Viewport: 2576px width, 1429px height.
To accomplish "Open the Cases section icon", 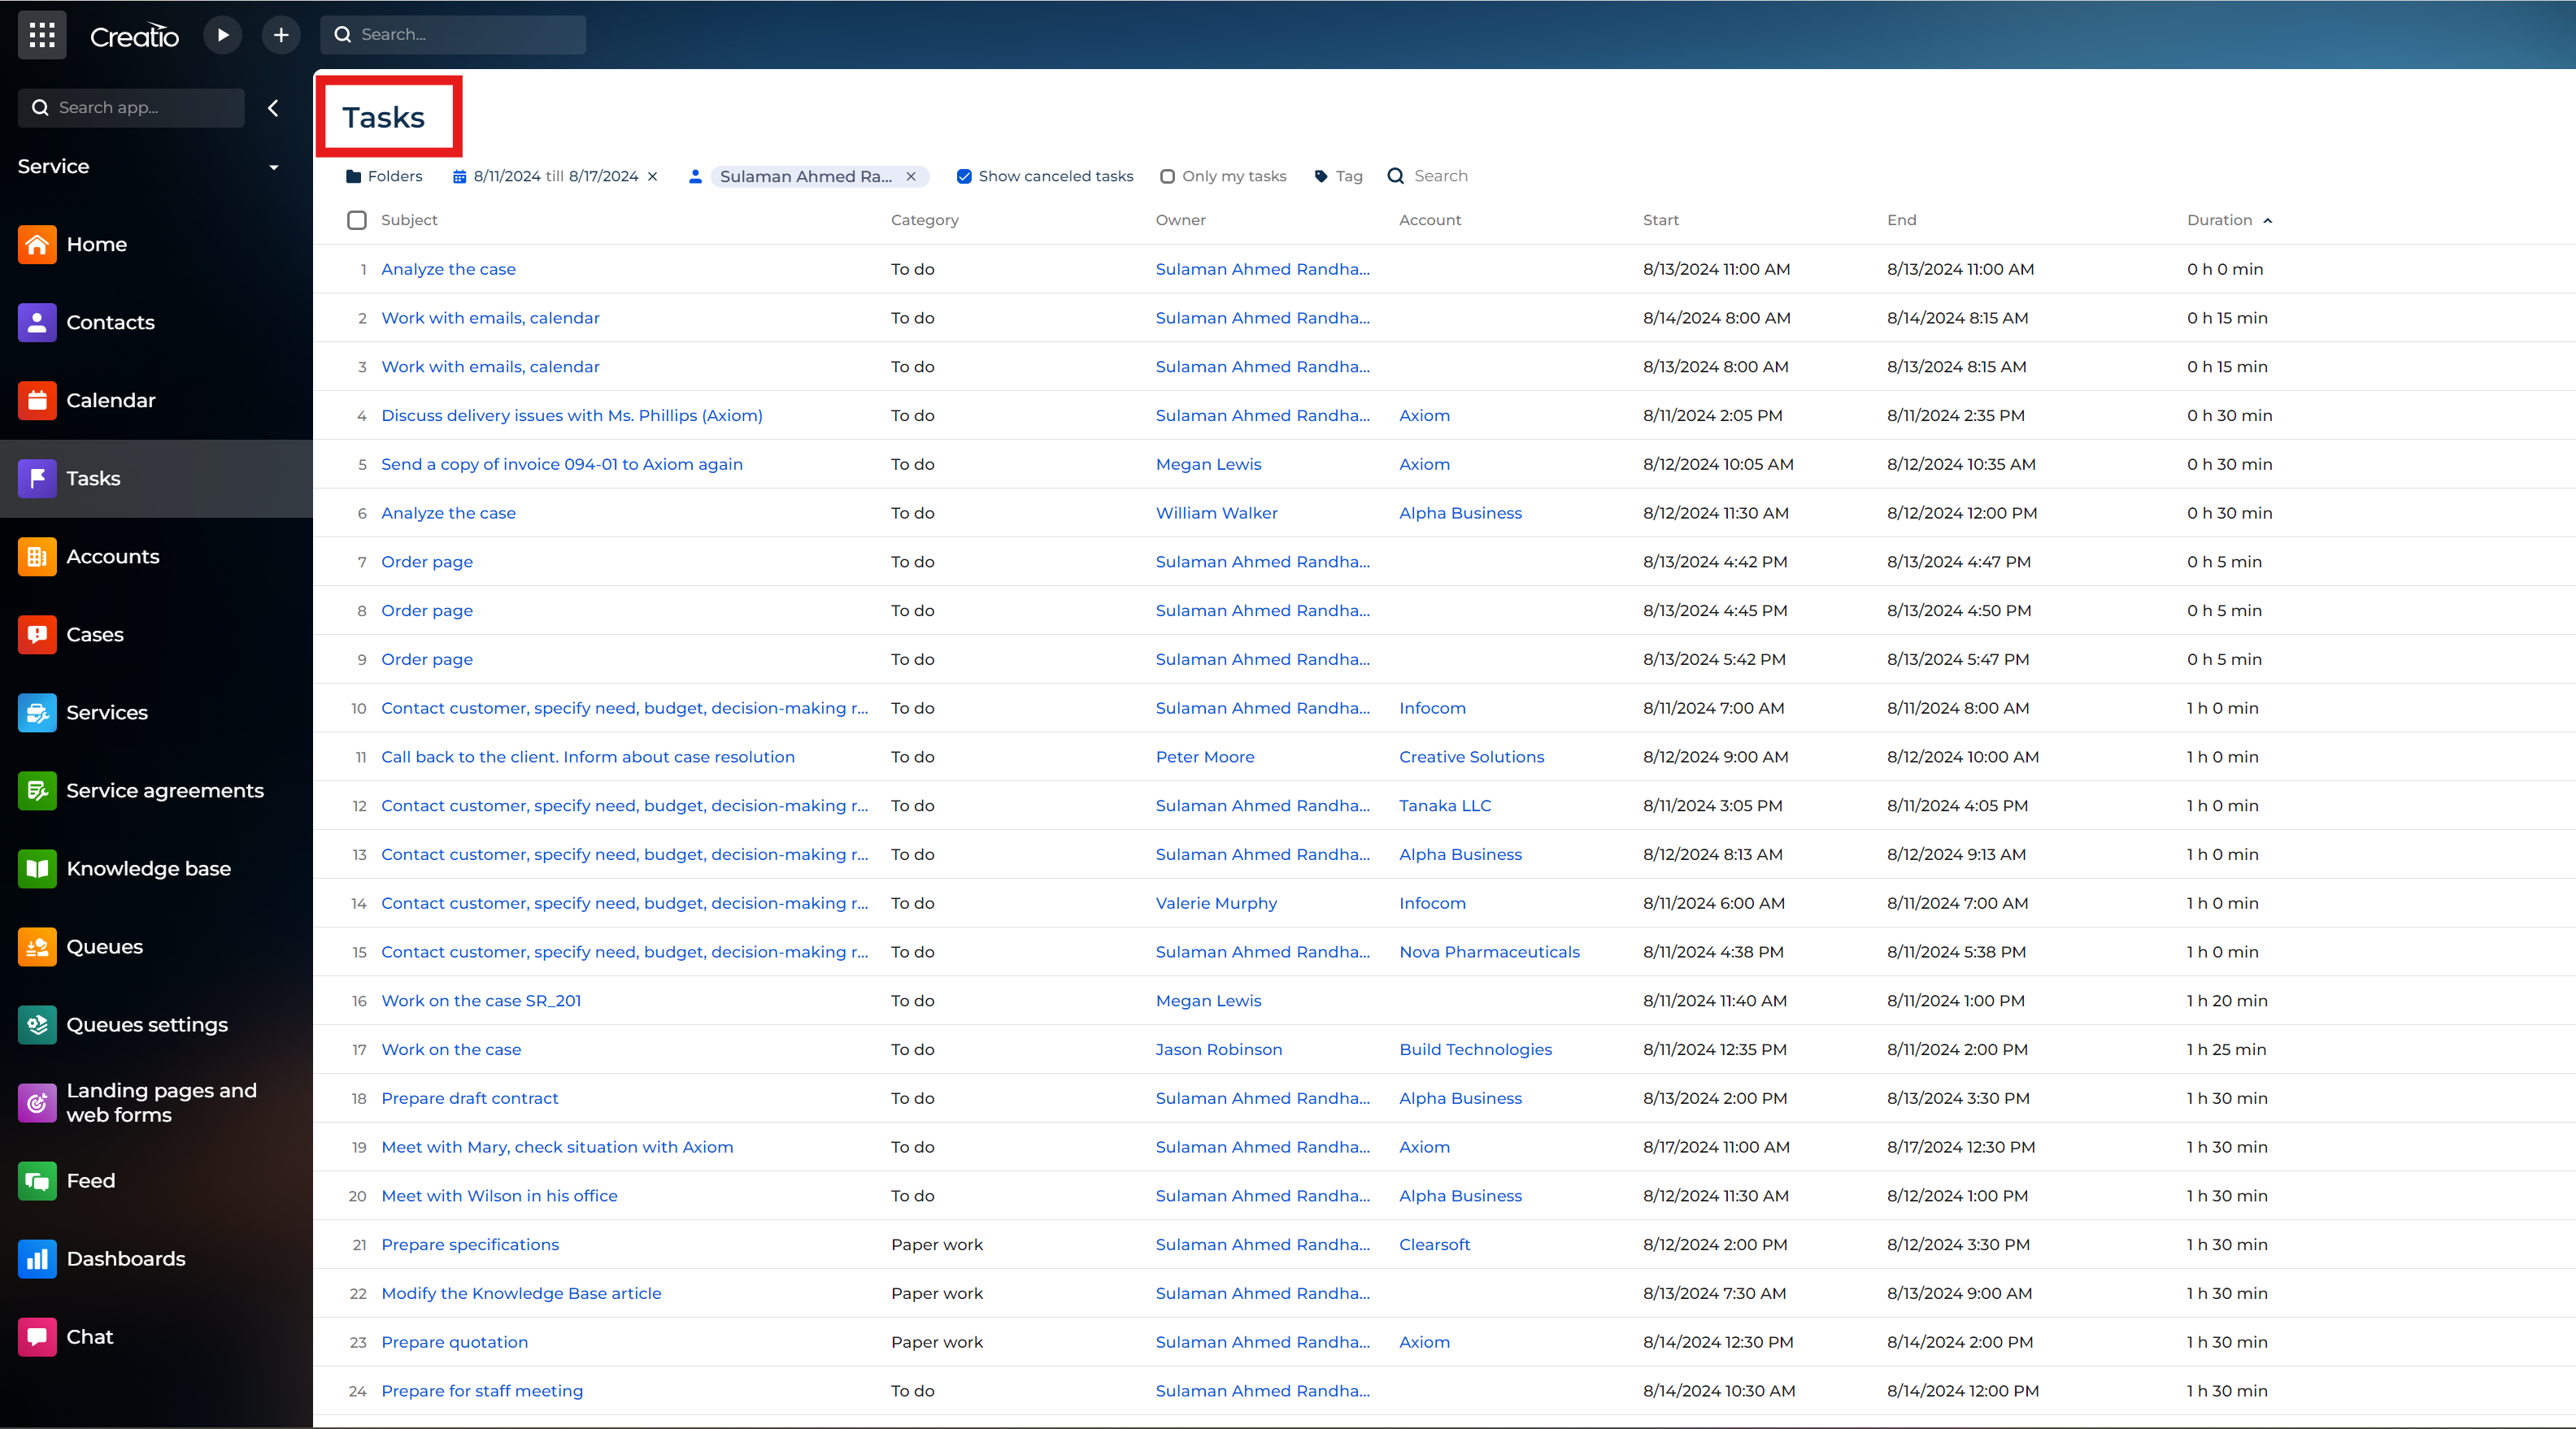I will pyautogui.click(x=37, y=634).
